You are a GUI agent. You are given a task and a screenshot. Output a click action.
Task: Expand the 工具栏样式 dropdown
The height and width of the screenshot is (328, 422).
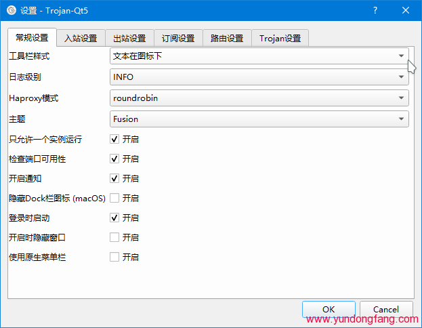coord(259,56)
